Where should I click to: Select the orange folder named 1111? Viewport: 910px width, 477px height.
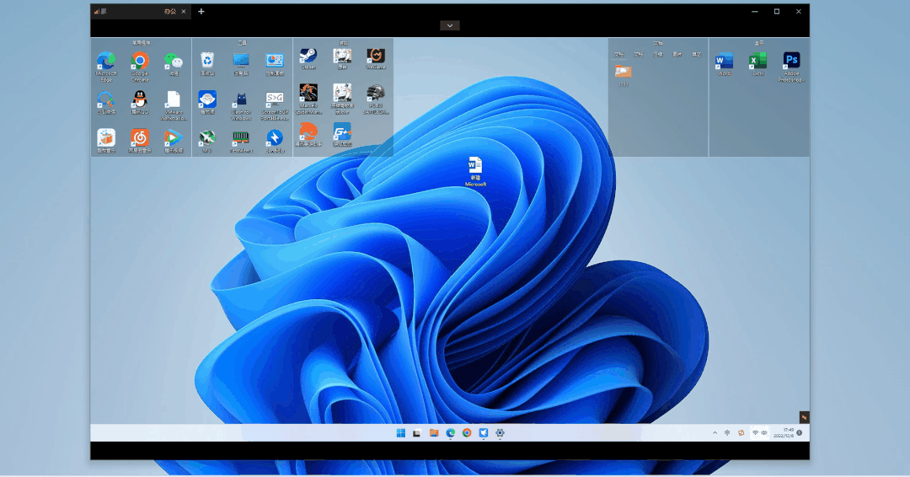click(624, 72)
